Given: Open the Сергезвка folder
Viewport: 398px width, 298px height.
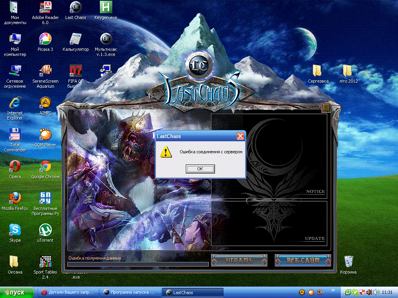Looking at the screenshot, I should pos(318,74).
